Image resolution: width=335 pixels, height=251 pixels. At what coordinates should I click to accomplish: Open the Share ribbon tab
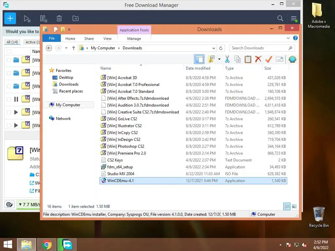point(89,39)
